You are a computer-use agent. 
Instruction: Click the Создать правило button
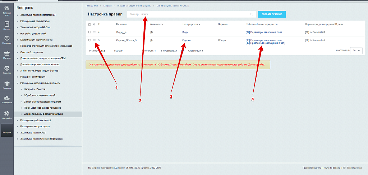[x=272, y=14]
